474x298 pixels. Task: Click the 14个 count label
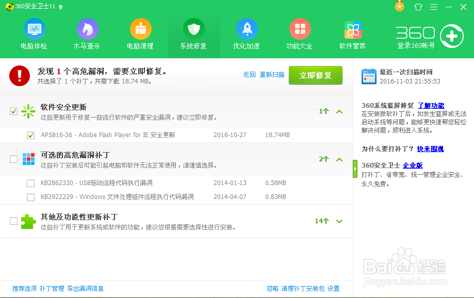click(x=322, y=221)
